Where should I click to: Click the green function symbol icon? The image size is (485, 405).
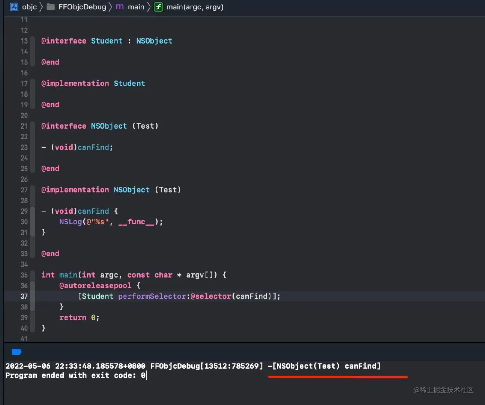159,7
